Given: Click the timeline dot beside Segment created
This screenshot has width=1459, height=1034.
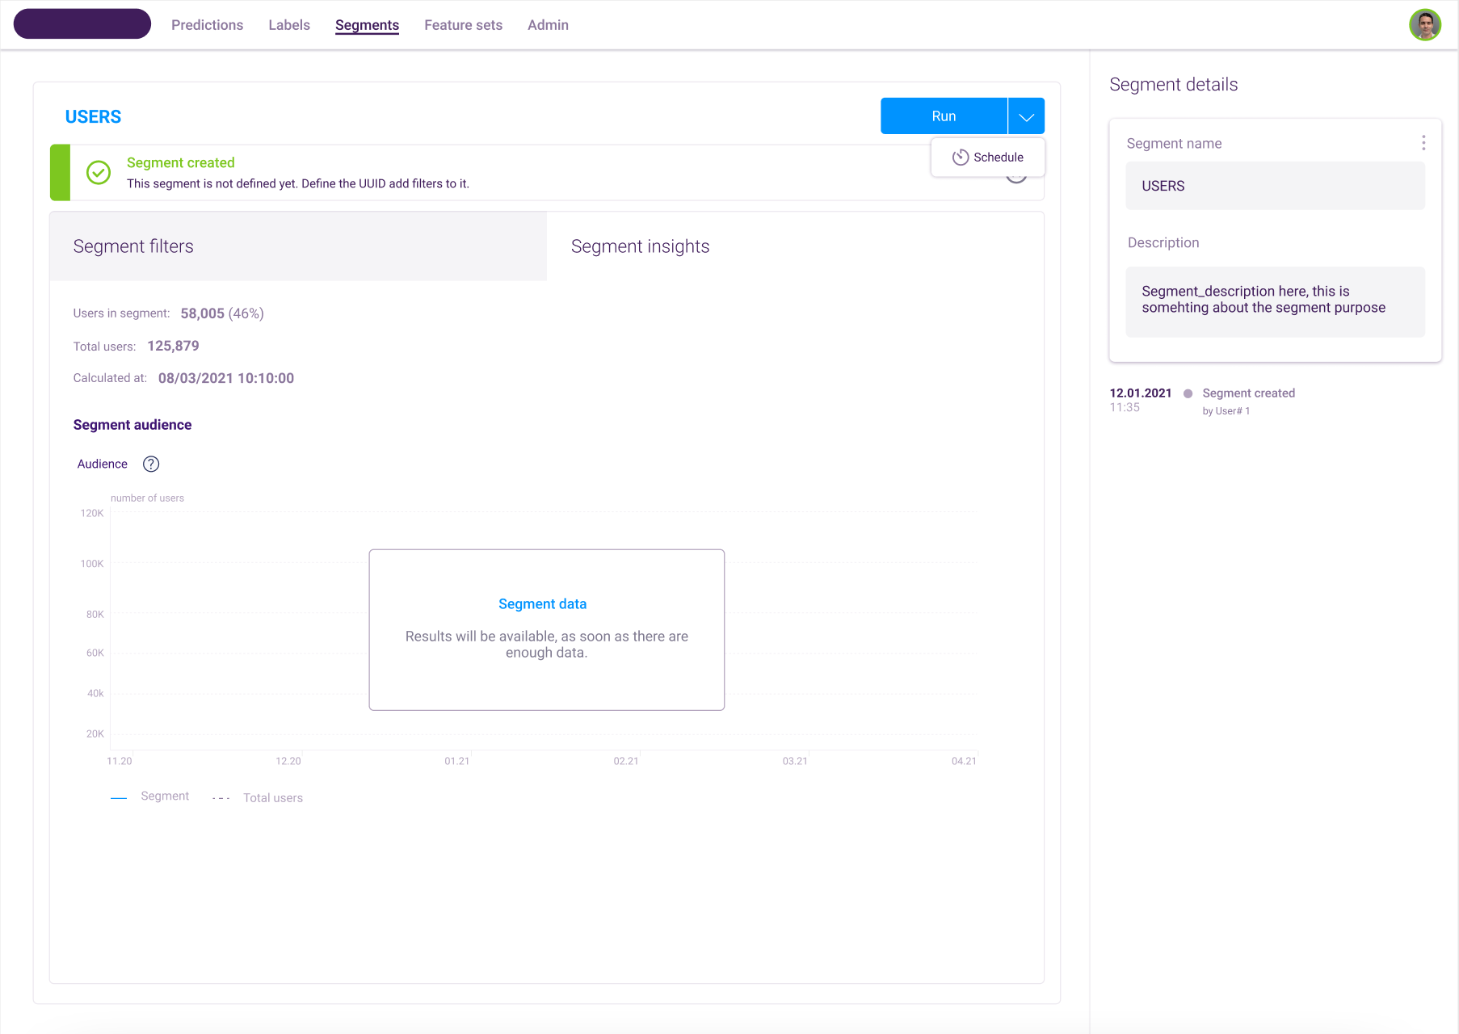Looking at the screenshot, I should point(1188,393).
